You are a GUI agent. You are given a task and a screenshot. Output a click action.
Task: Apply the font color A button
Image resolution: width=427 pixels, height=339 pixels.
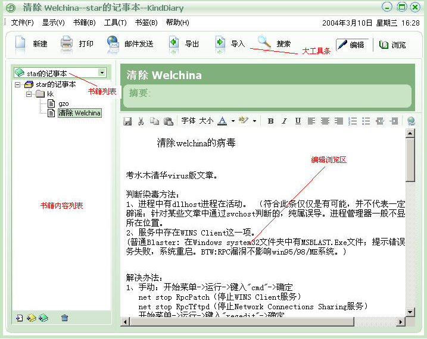pyautogui.click(x=223, y=121)
